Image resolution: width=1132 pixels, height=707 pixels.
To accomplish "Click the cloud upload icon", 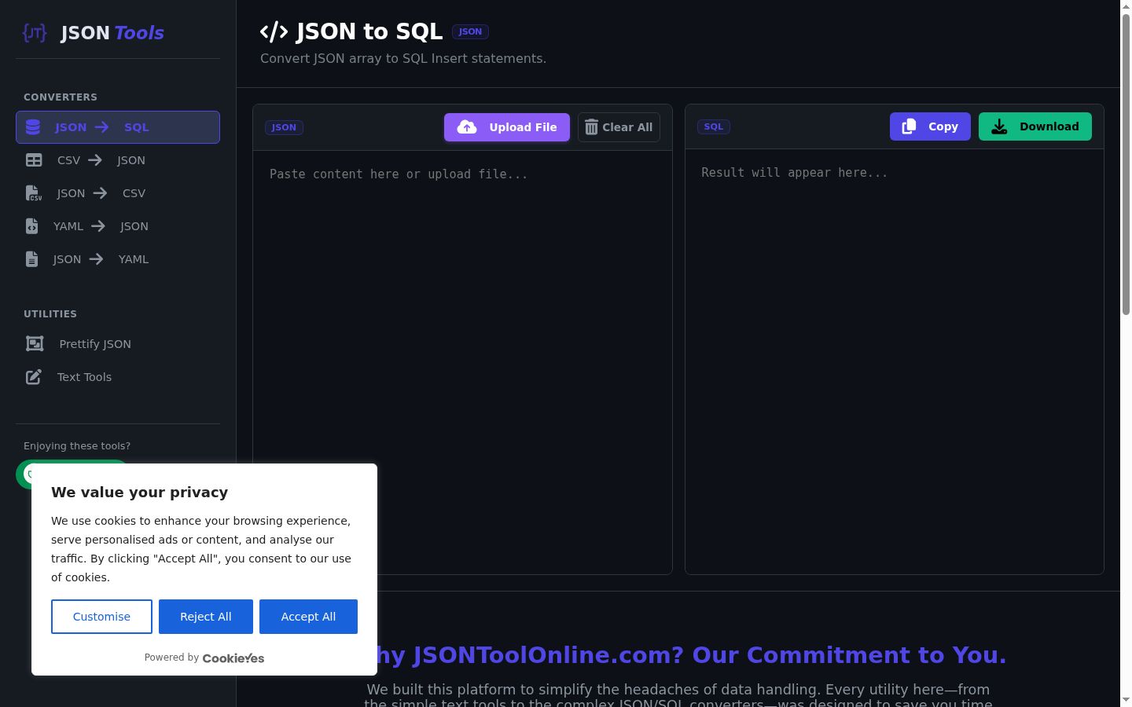I will (467, 127).
